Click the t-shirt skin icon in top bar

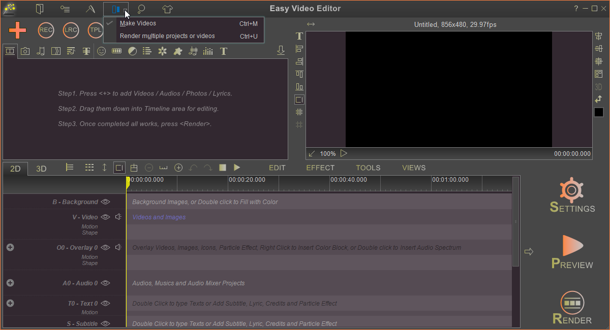(168, 9)
